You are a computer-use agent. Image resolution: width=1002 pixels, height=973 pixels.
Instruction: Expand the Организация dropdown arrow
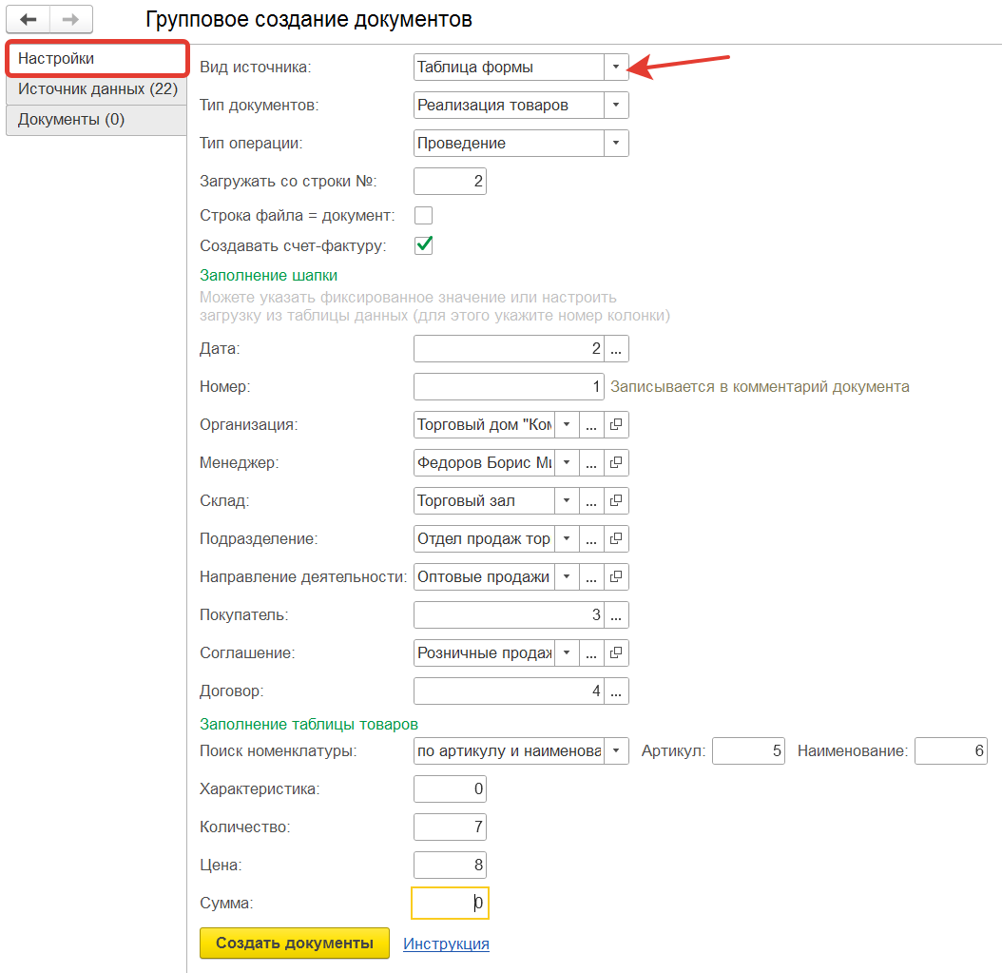click(567, 424)
